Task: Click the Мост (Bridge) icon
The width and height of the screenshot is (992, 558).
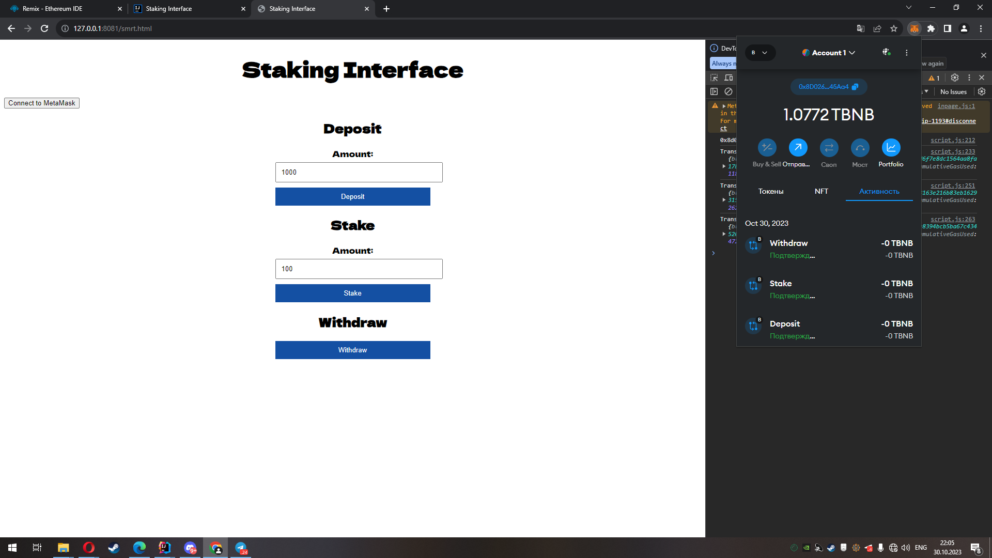Action: [860, 148]
